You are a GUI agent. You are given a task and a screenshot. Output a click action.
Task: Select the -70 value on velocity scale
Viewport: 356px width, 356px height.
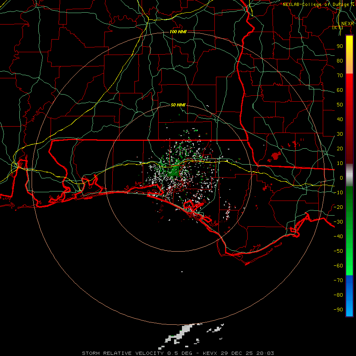[x=338, y=280]
